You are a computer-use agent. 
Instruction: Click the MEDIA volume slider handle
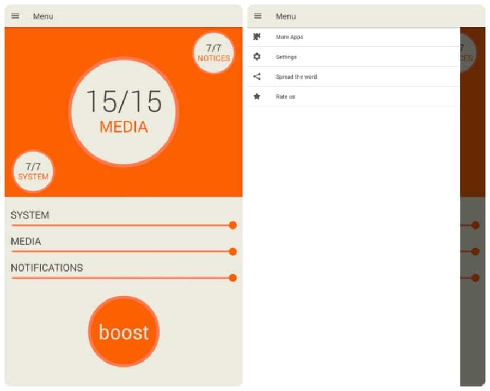pyautogui.click(x=232, y=251)
